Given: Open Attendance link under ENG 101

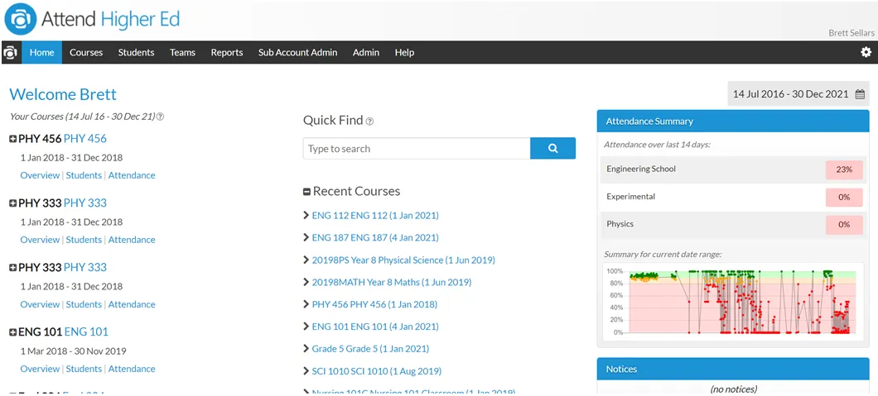Looking at the screenshot, I should tap(132, 369).
